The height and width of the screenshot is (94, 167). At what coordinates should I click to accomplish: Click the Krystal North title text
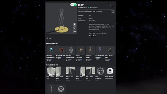(x=100, y=56)
